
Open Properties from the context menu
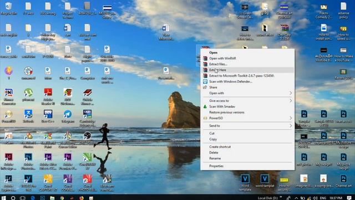click(x=247, y=166)
